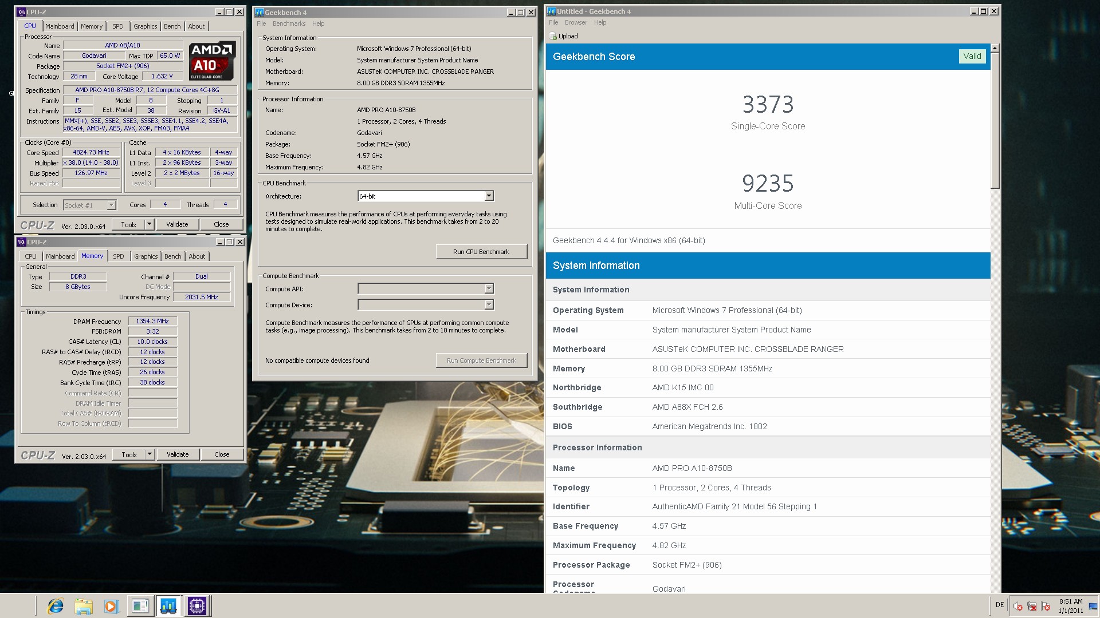Open Windows Explorer folder icon in taskbar

click(x=84, y=606)
